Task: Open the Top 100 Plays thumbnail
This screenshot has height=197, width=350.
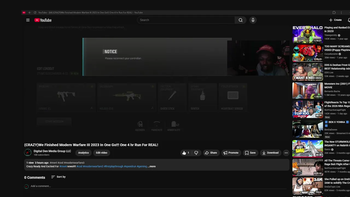Action: coord(308,109)
